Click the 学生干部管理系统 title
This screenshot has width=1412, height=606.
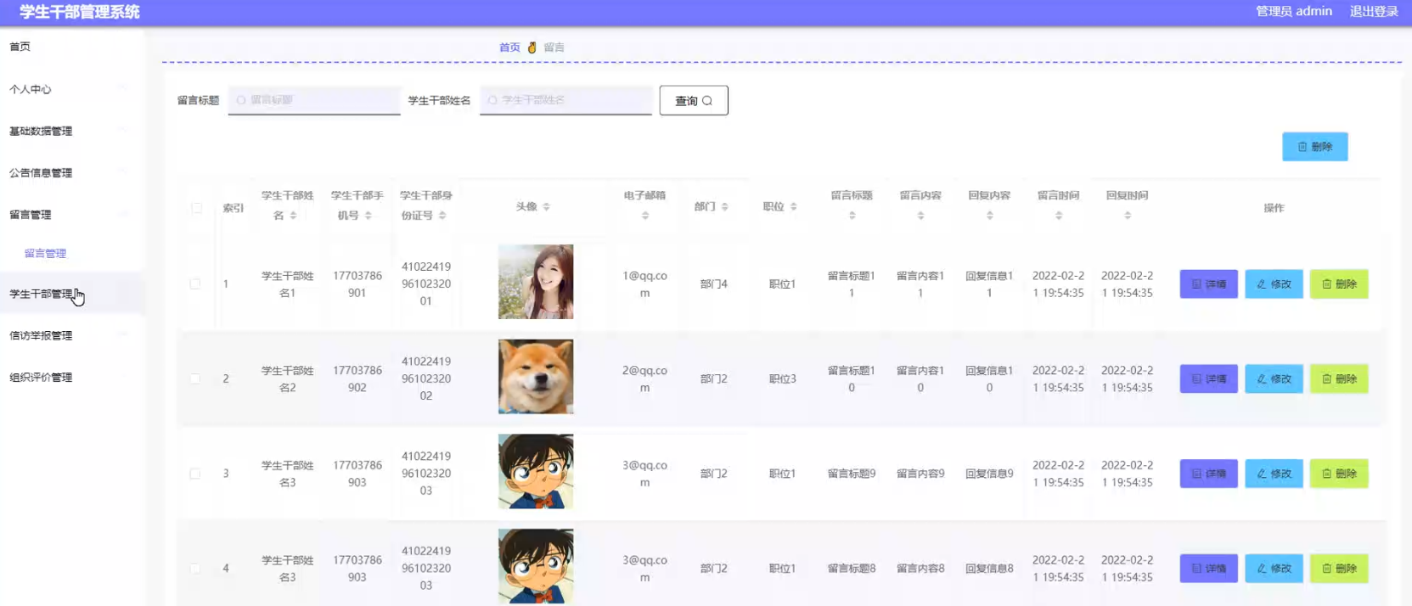[80, 12]
